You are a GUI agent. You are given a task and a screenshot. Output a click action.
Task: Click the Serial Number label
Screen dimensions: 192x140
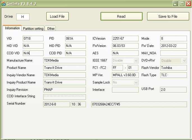(x=16, y=103)
